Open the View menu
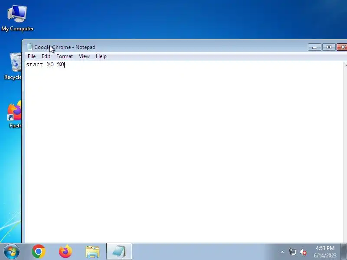 (x=84, y=56)
